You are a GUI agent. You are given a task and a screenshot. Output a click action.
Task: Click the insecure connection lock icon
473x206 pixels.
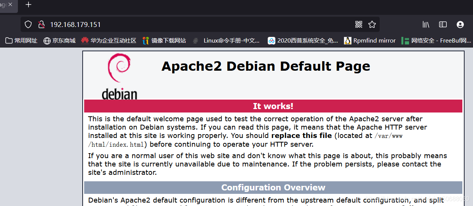pyautogui.click(x=42, y=25)
